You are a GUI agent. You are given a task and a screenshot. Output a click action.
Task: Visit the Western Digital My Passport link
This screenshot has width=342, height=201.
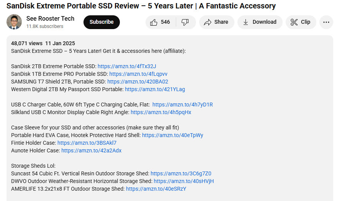[x=155, y=89]
